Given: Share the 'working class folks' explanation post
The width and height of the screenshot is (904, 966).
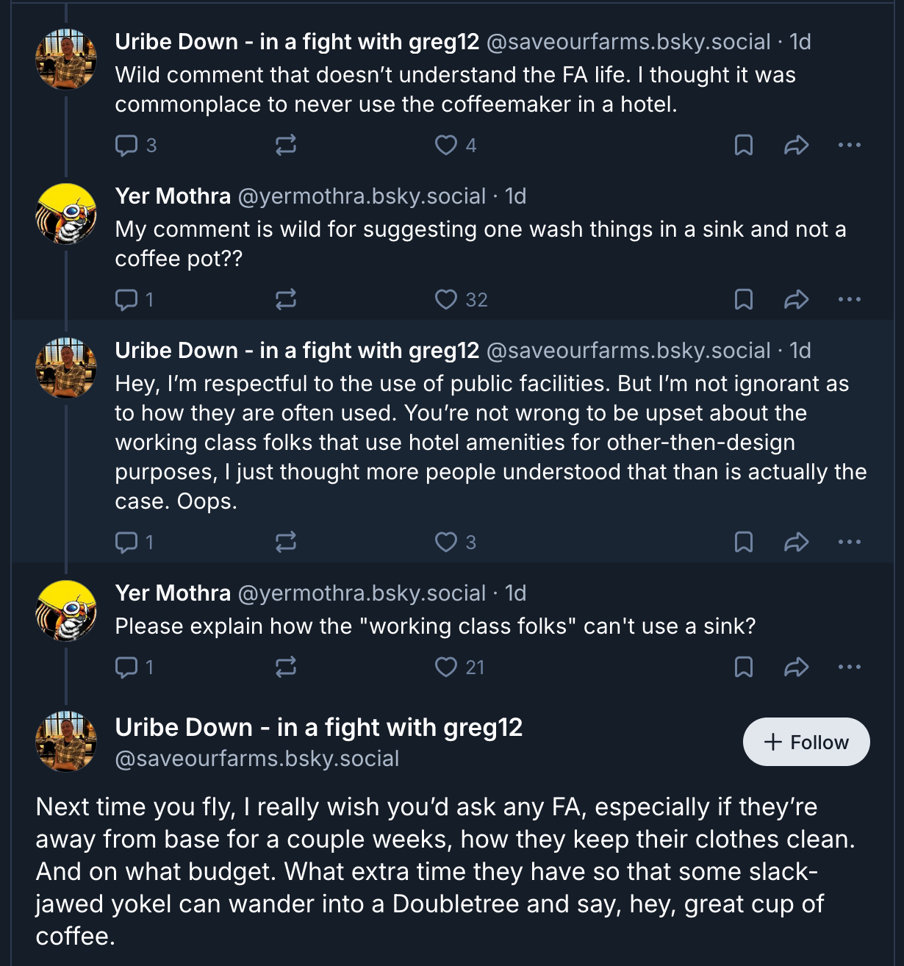Looking at the screenshot, I should pos(797,542).
